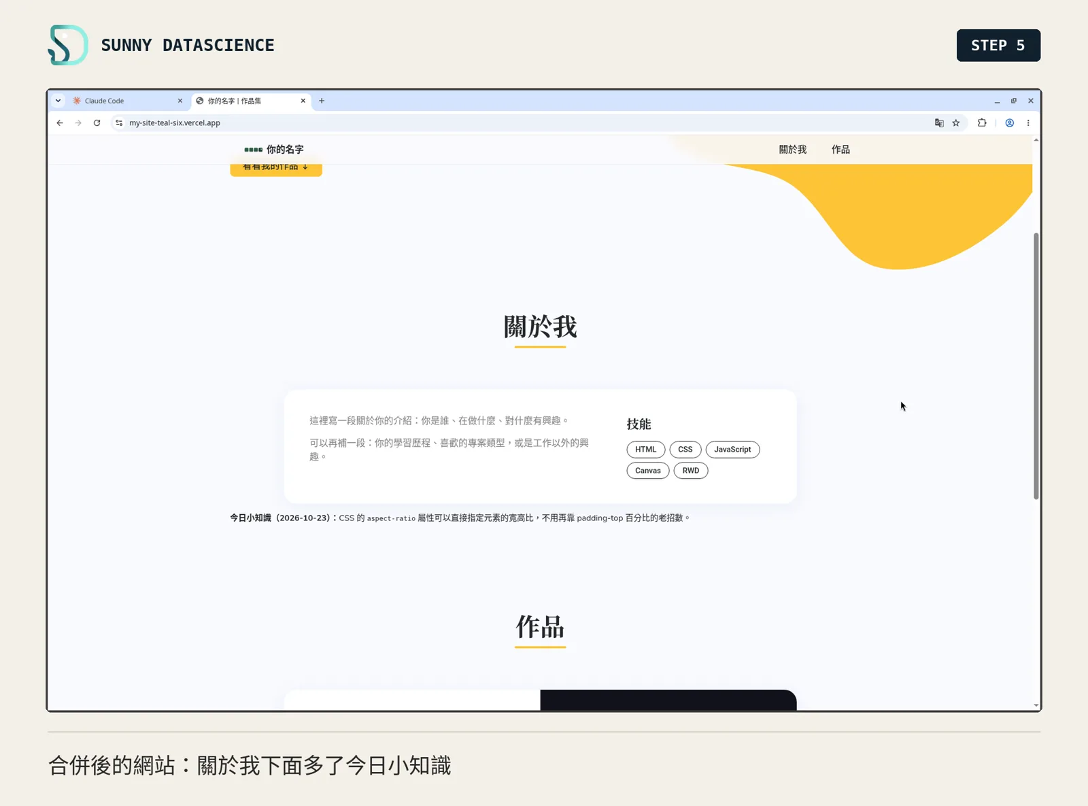The image size is (1088, 806).
Task: Open the extensions puzzle icon
Action: 982,123
